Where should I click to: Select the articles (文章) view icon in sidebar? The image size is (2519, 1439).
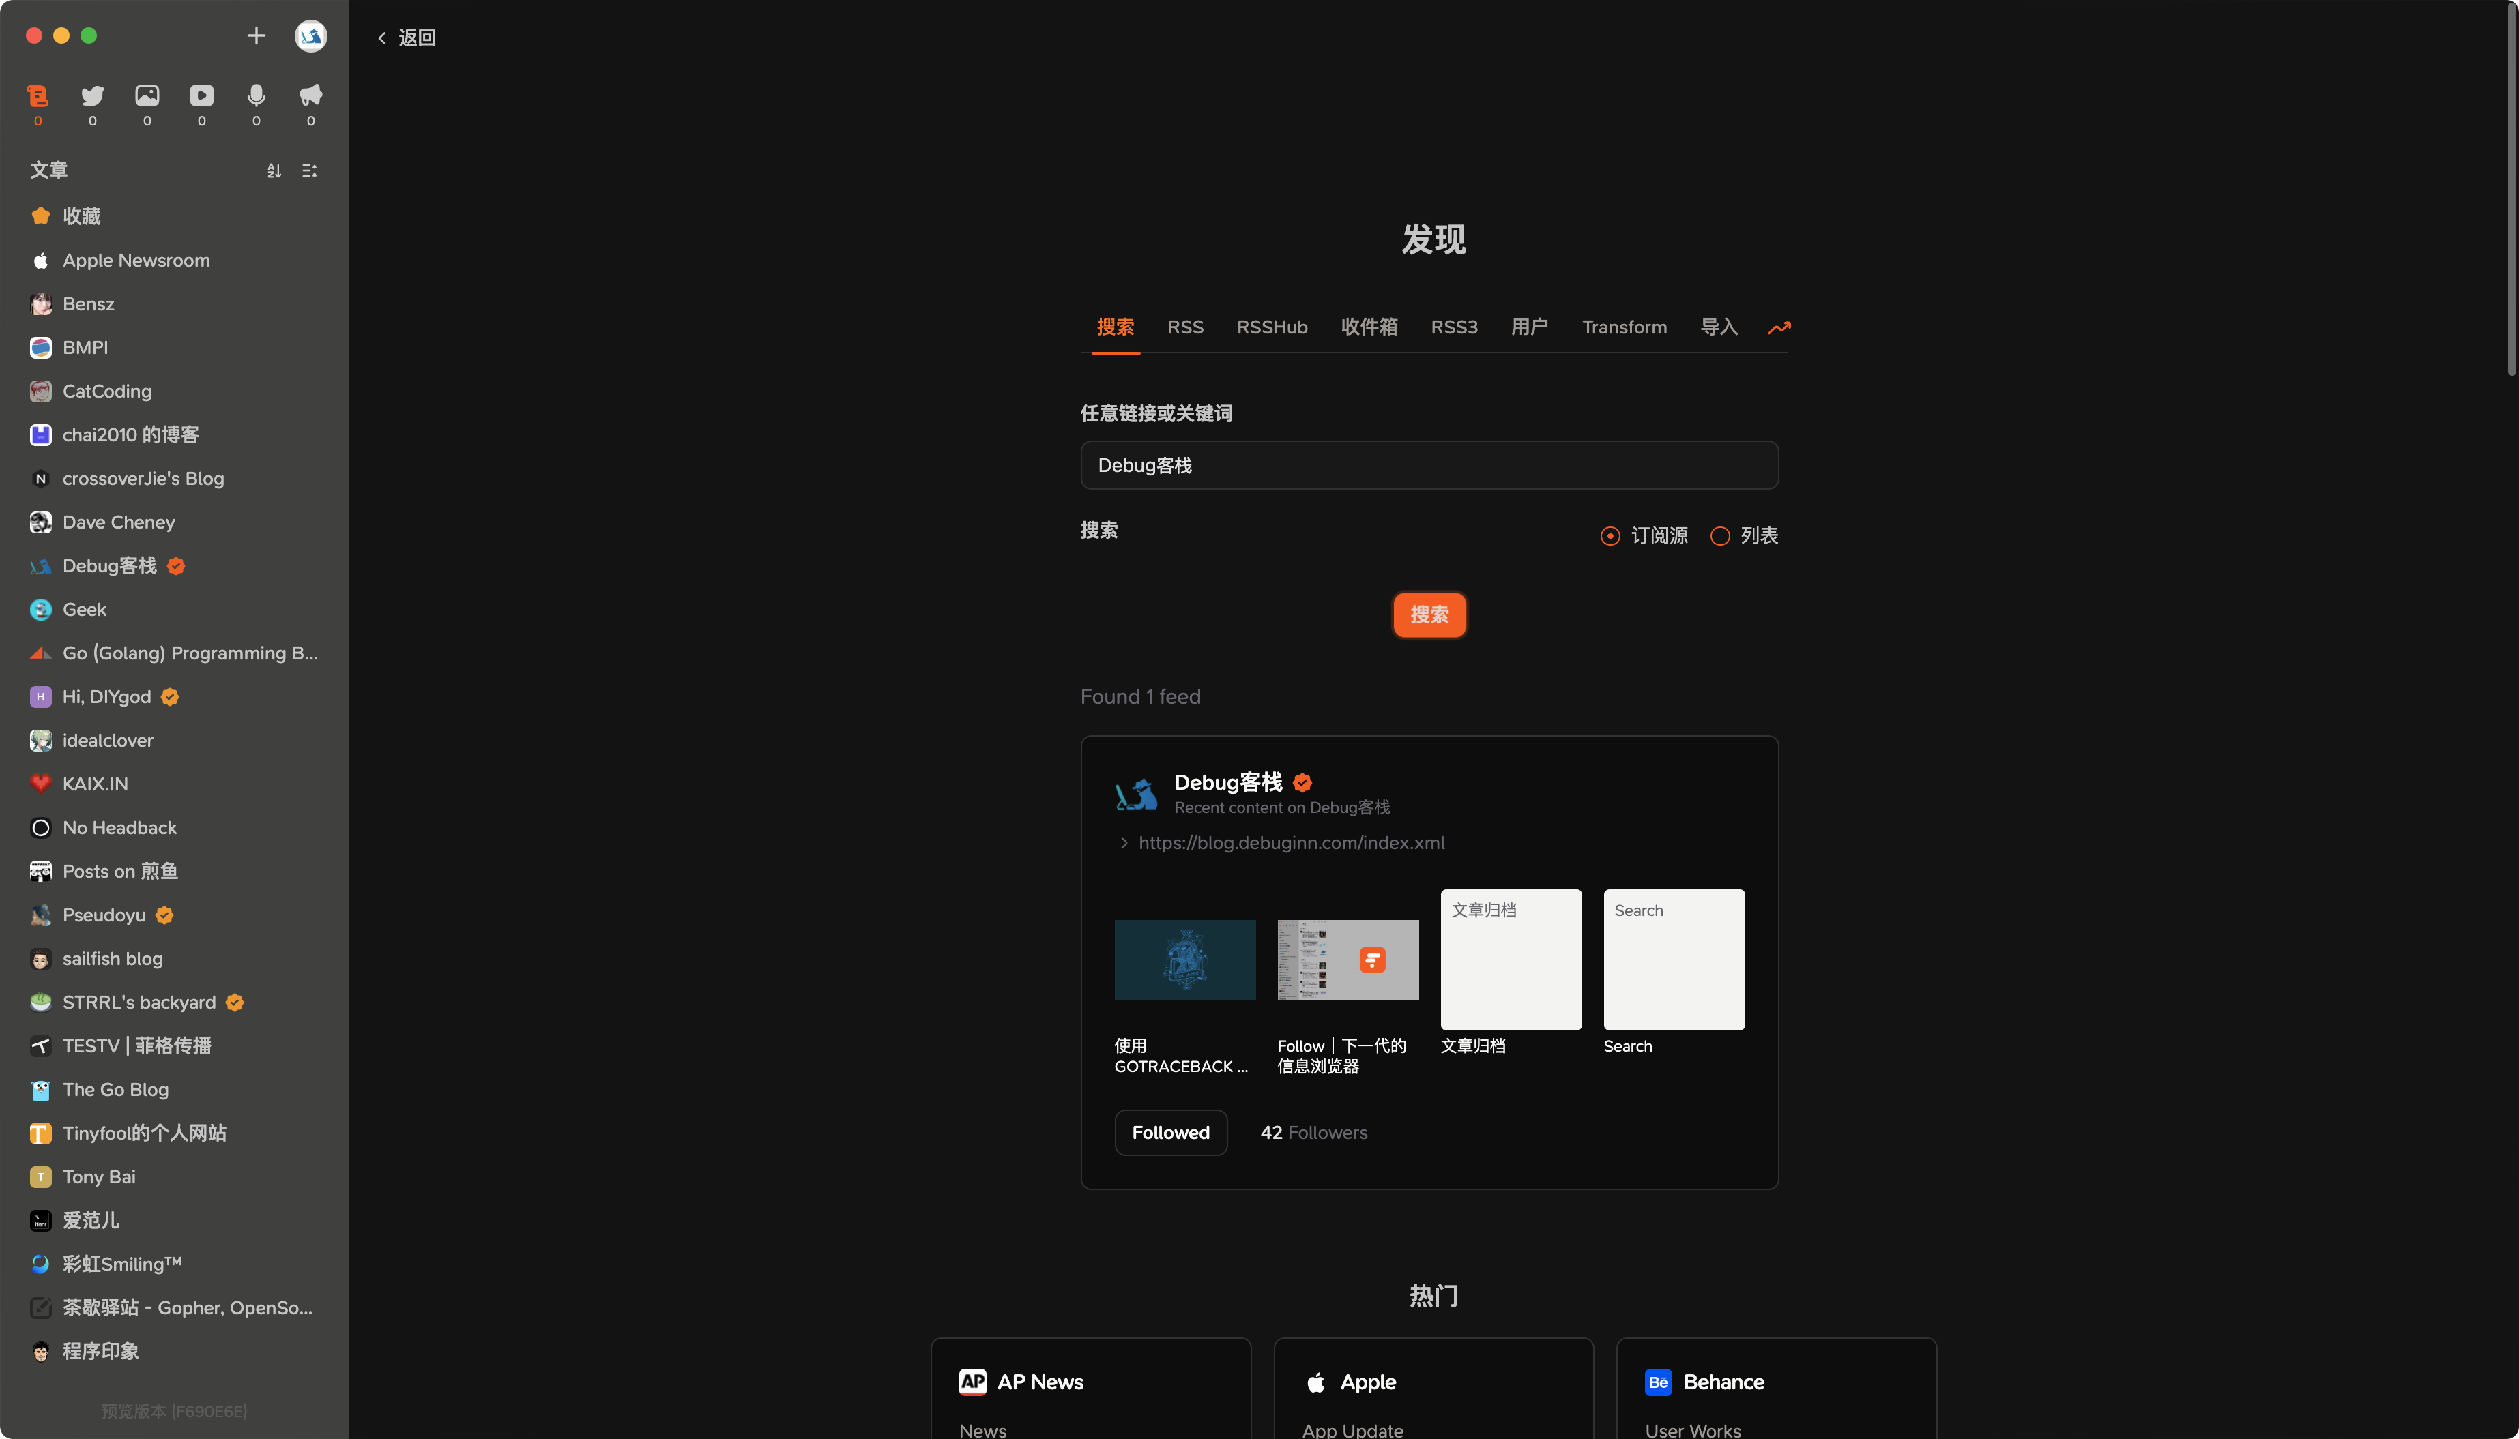point(38,96)
